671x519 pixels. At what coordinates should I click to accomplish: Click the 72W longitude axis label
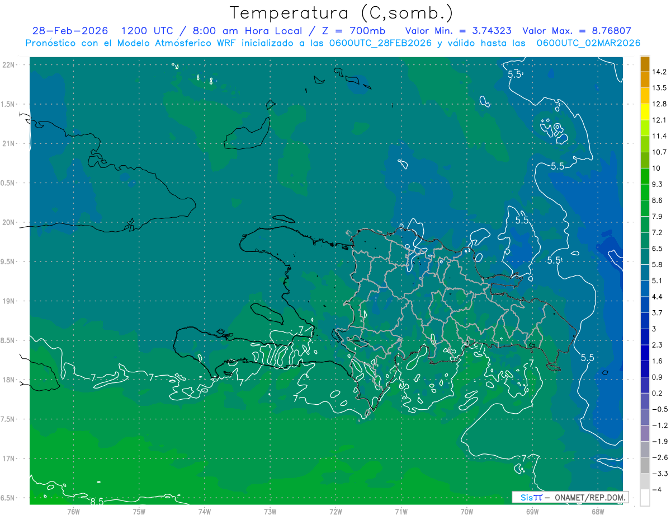[335, 511]
